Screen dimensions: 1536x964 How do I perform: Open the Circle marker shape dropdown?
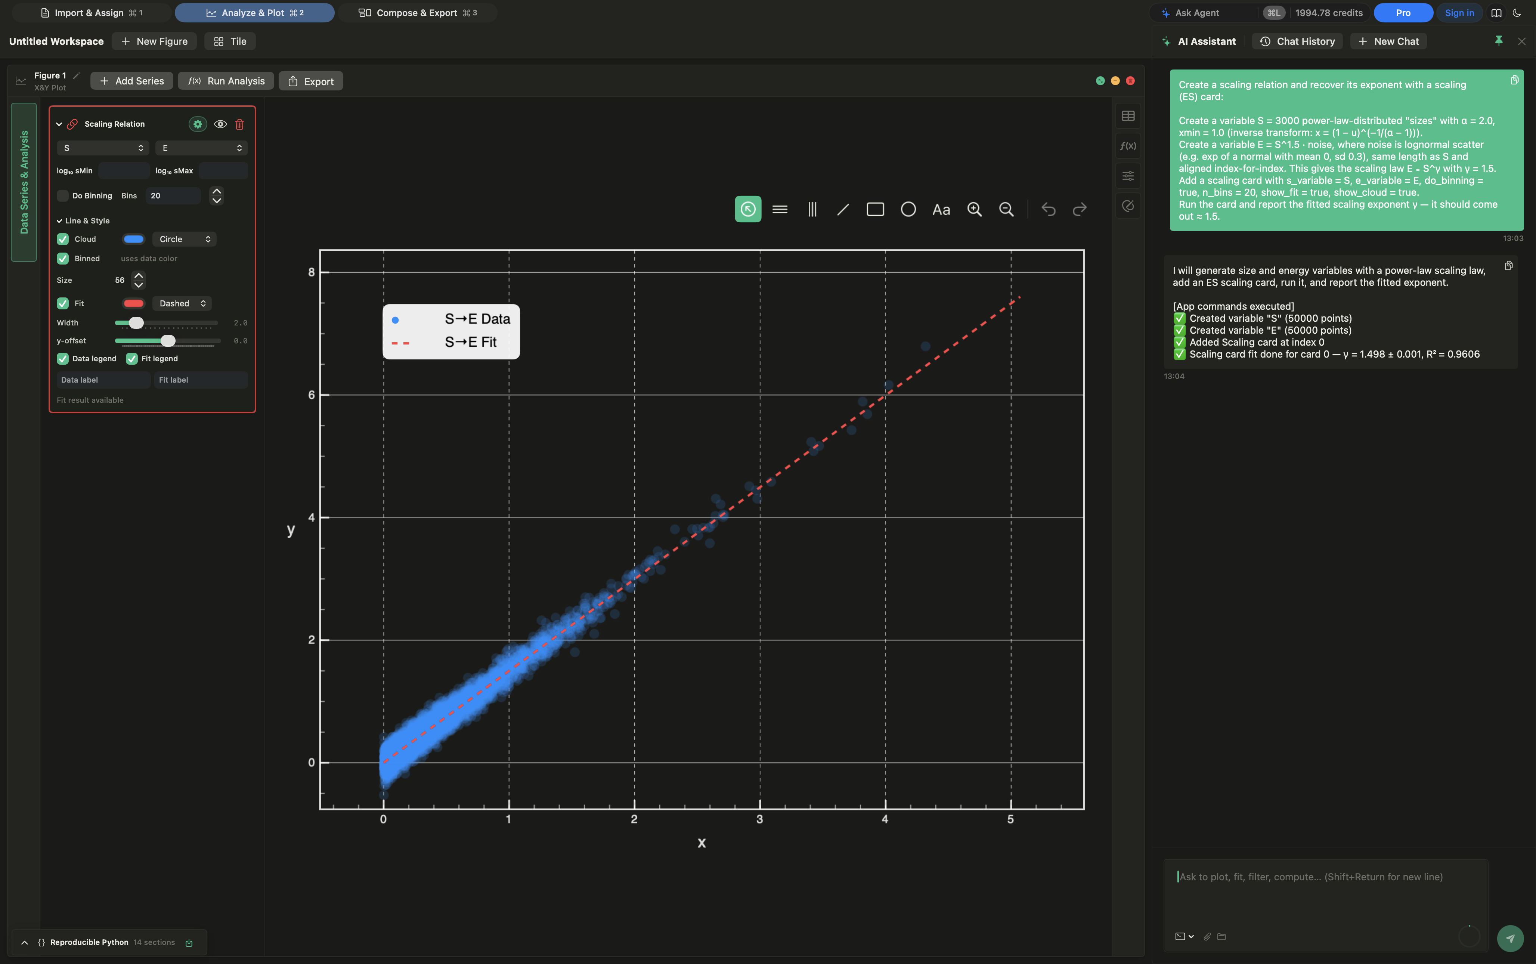184,239
